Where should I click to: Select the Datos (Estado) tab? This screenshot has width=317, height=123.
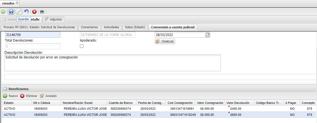point(135,27)
